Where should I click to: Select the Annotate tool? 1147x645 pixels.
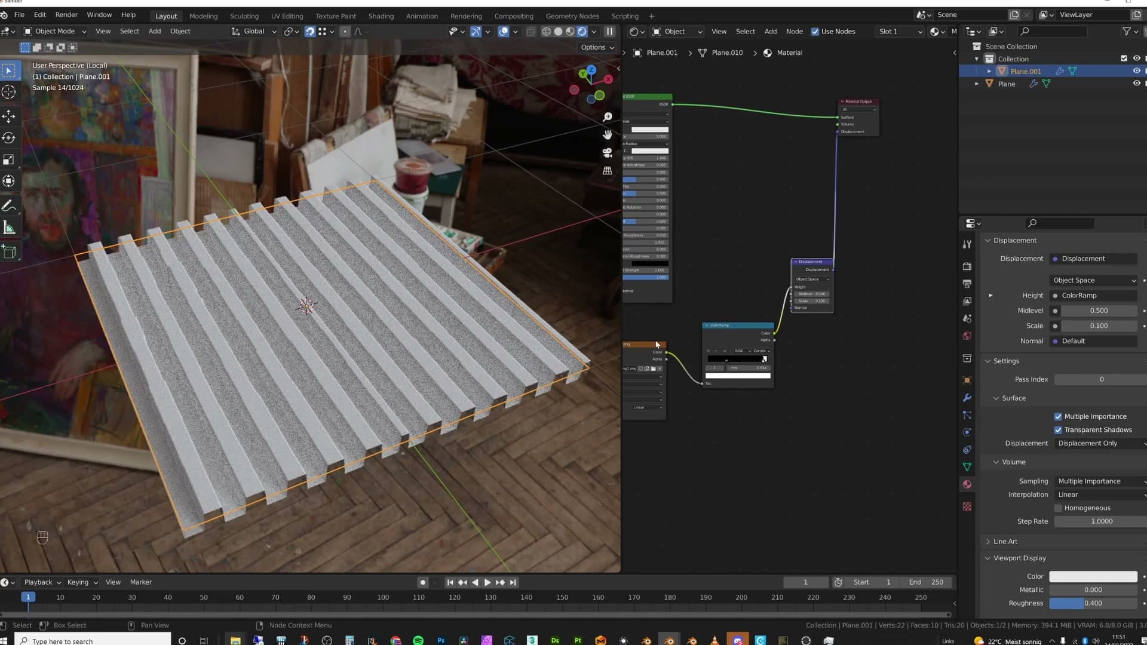pos(9,206)
